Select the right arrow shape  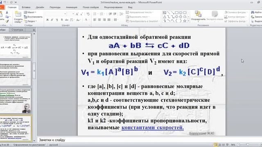[x=176, y=17]
